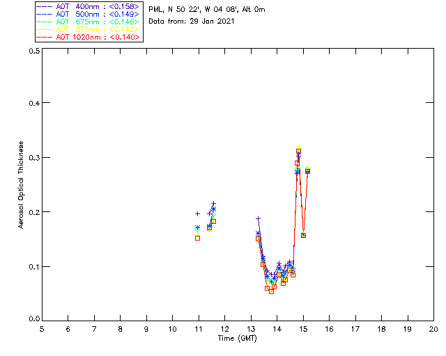Click the 0.4 y-axis tick label
Screen dimensions: 446x356
pyautogui.click(x=34, y=103)
